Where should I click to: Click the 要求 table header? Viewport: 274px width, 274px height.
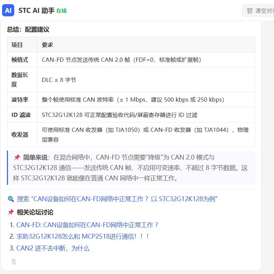click(47, 45)
